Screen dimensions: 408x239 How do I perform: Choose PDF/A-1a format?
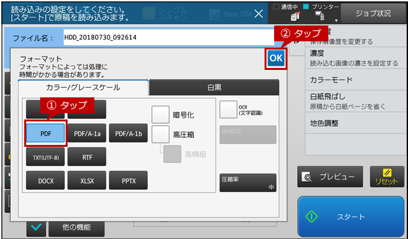(x=87, y=133)
